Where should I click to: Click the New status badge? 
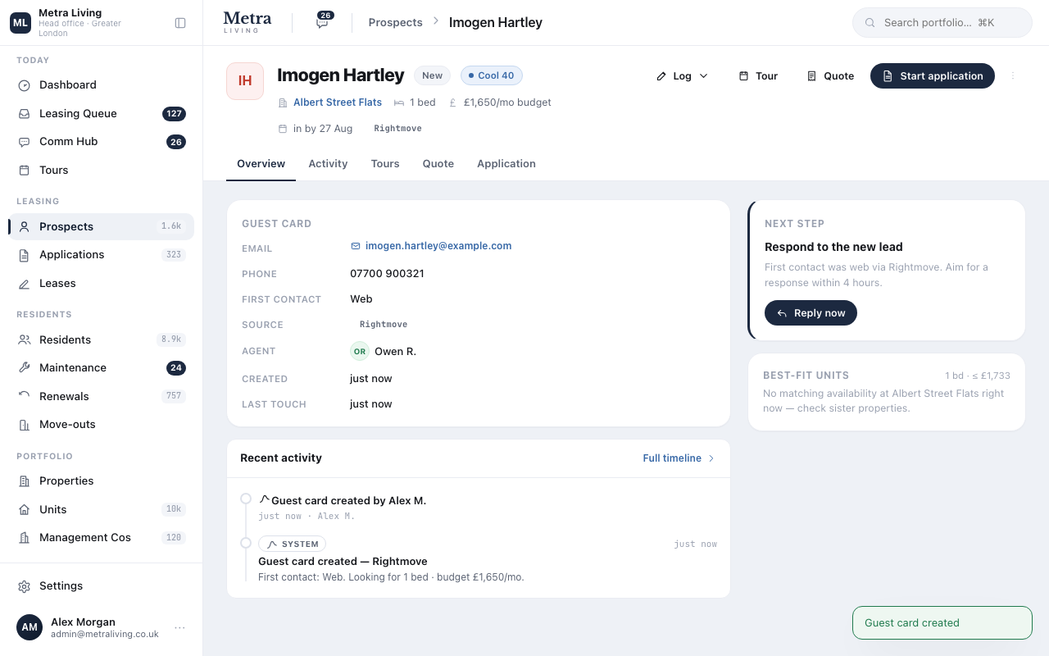432,75
